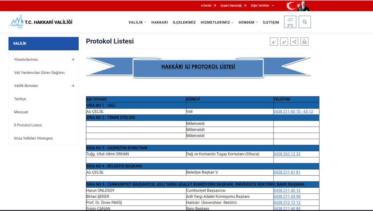Screen dimensions: 373x211
Task: Click the search magnifier icon
Action: pos(305,22)
